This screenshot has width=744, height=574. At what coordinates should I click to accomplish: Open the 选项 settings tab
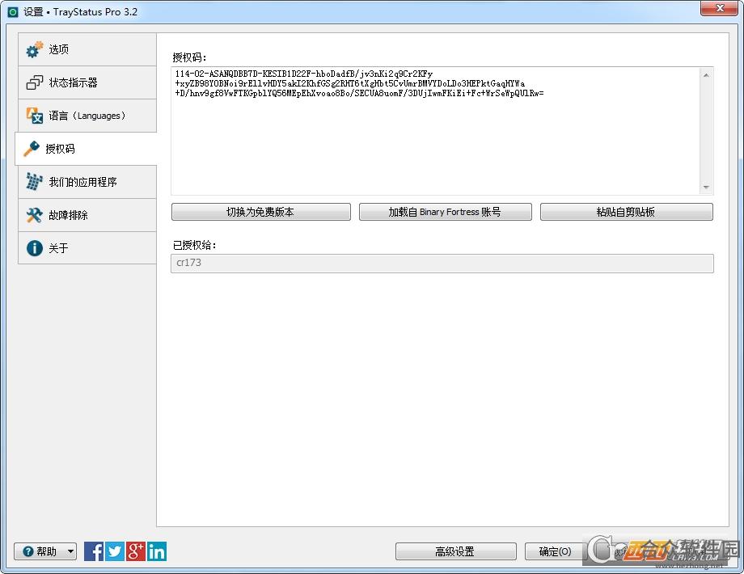pyautogui.click(x=87, y=49)
